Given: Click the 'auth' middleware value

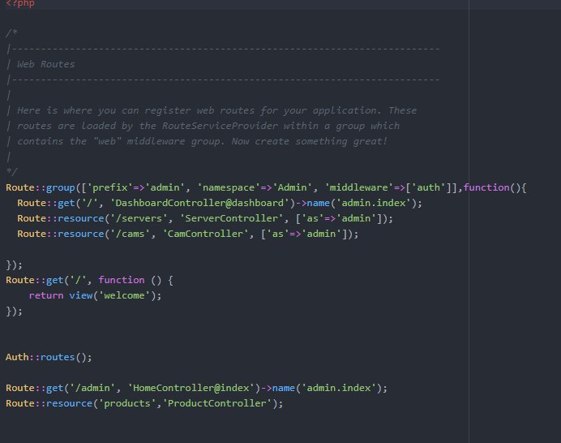Looking at the screenshot, I should pyautogui.click(x=428, y=187).
